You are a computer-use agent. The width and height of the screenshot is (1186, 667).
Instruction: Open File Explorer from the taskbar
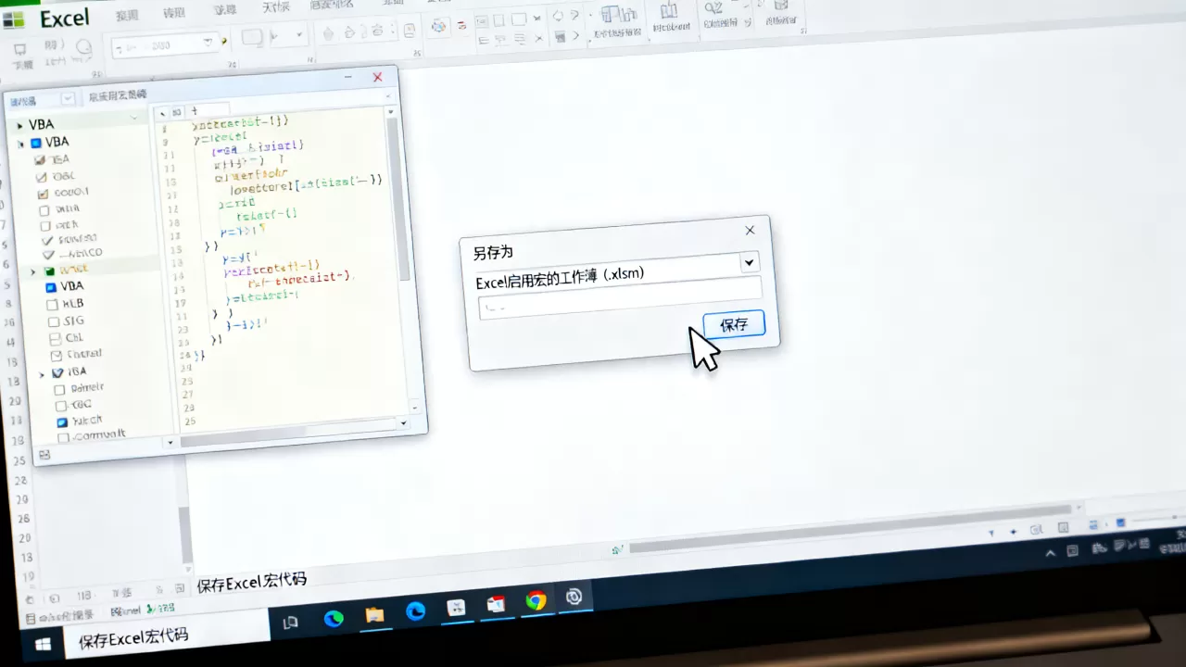pos(374,614)
